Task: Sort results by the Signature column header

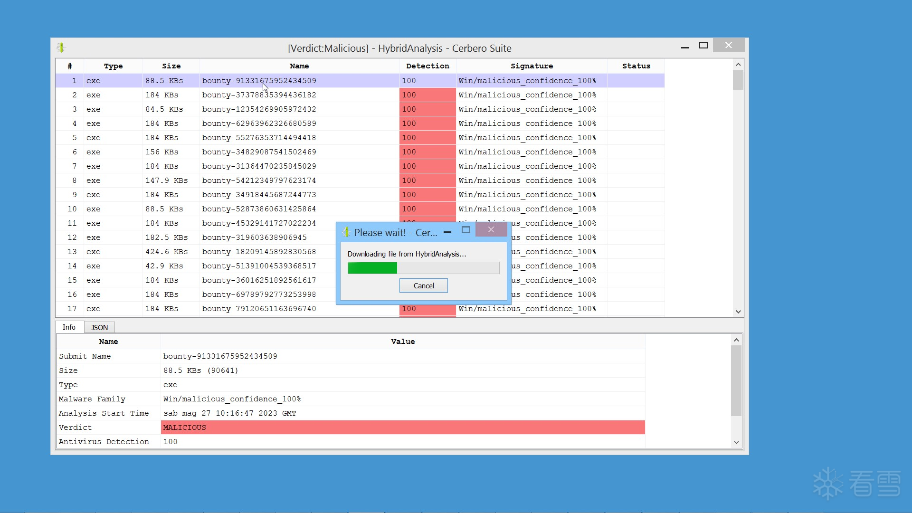Action: 531,66
